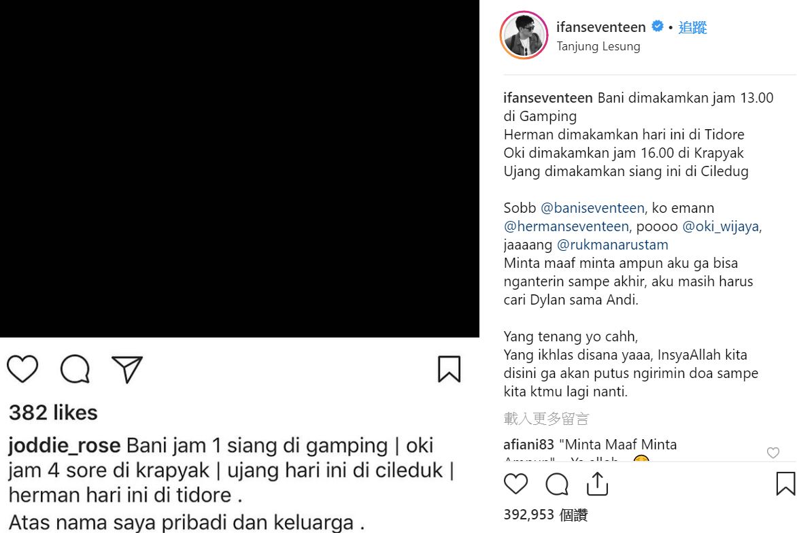This screenshot has width=797, height=533.
Task: Send joddie_rose post via paper plane icon
Action: coord(127,369)
